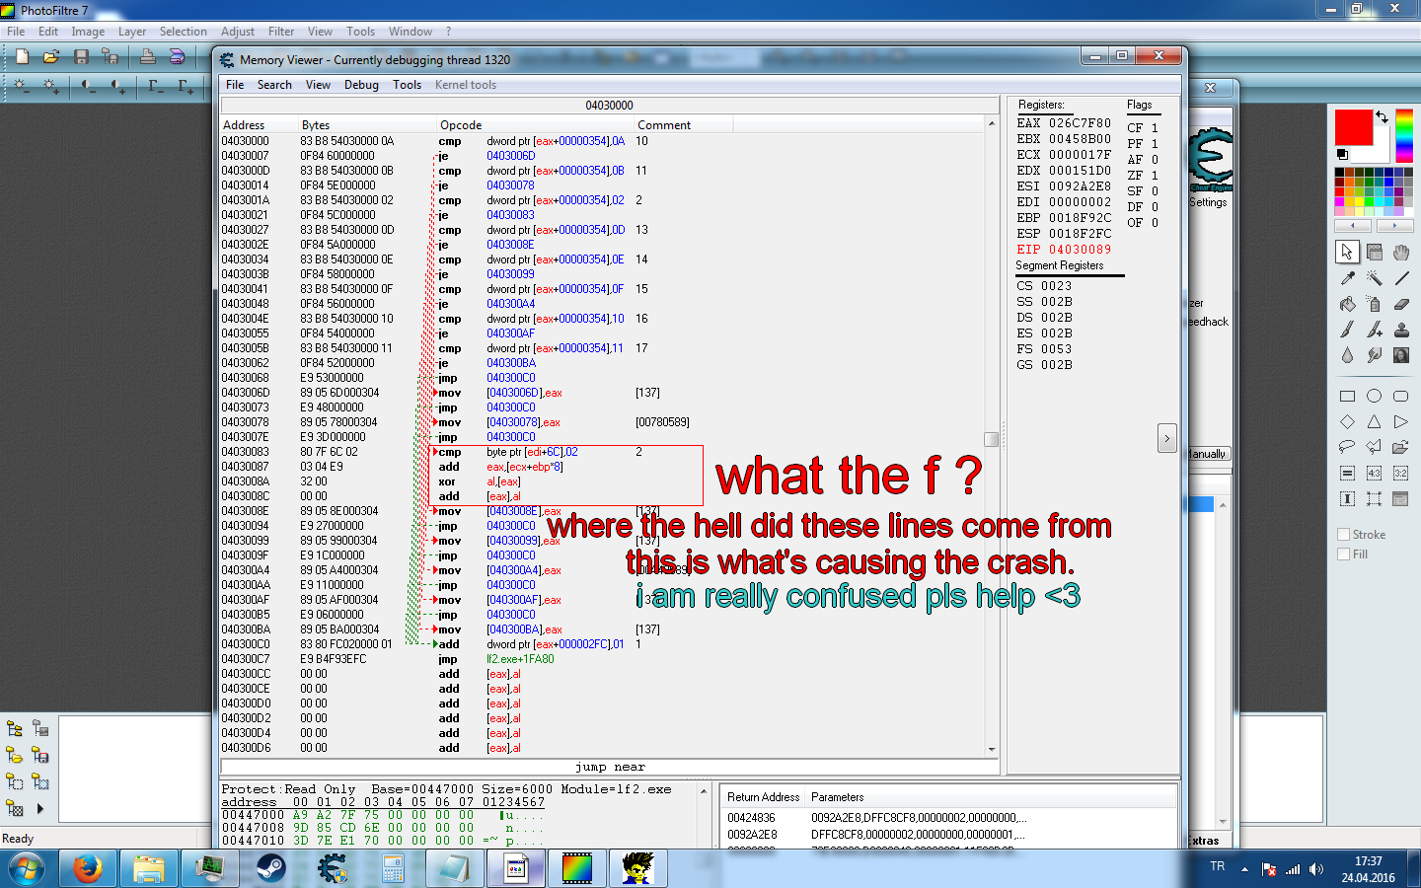Swap foreground and background colors
1421x888 pixels.
coord(1383,117)
